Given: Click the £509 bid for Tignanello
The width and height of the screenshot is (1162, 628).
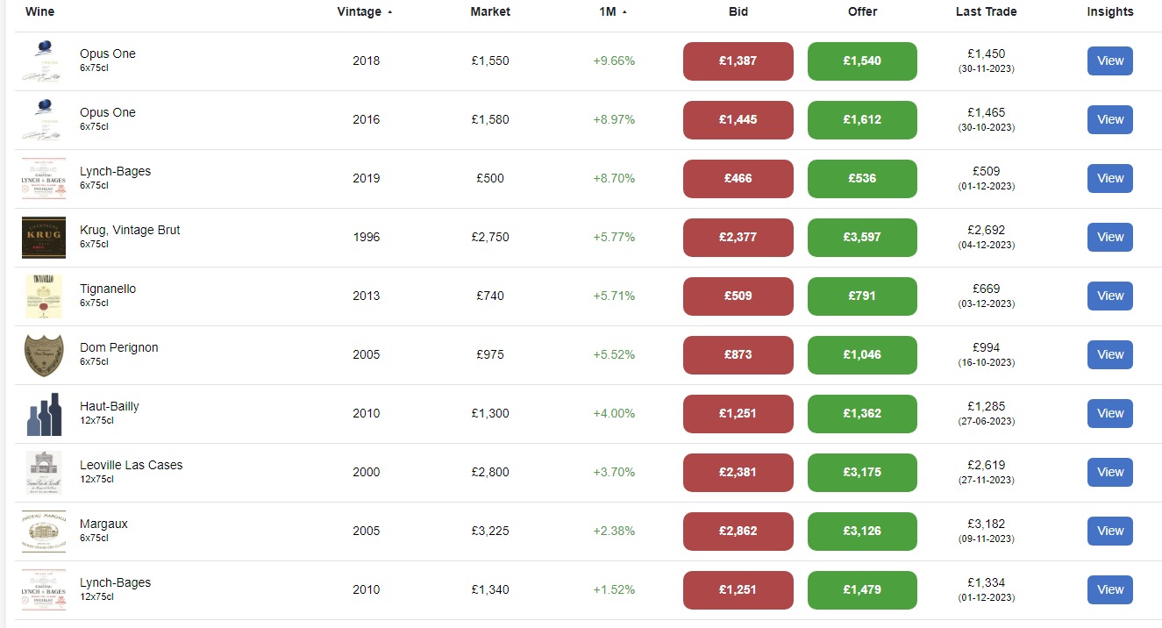Looking at the screenshot, I should click(738, 296).
